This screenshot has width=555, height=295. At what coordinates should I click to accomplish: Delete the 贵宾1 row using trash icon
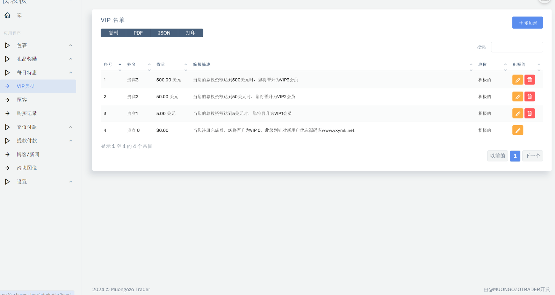point(529,113)
